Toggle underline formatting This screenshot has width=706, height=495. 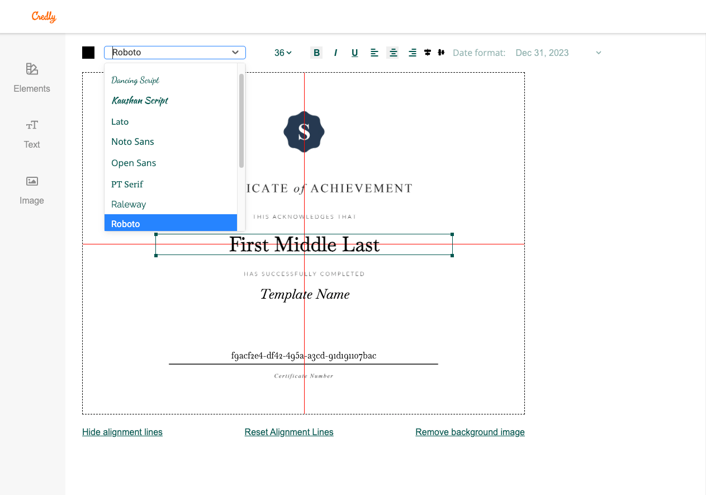tap(354, 52)
